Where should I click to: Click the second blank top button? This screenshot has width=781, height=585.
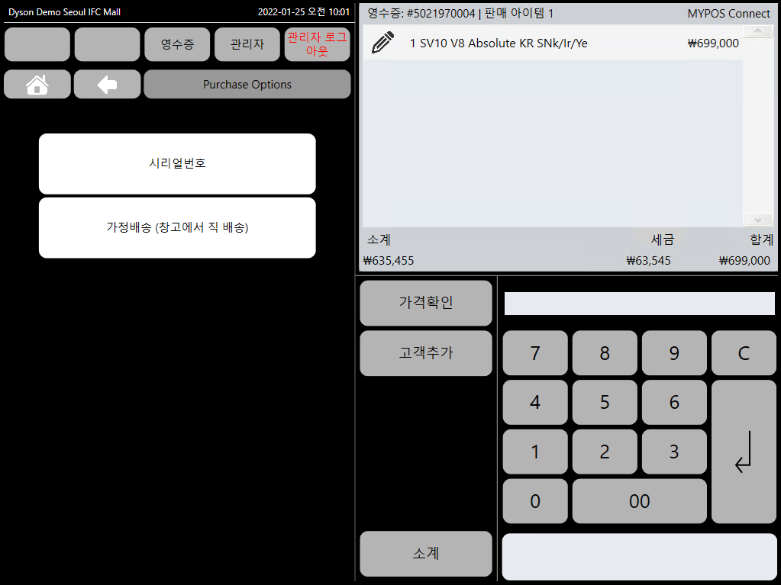(107, 44)
